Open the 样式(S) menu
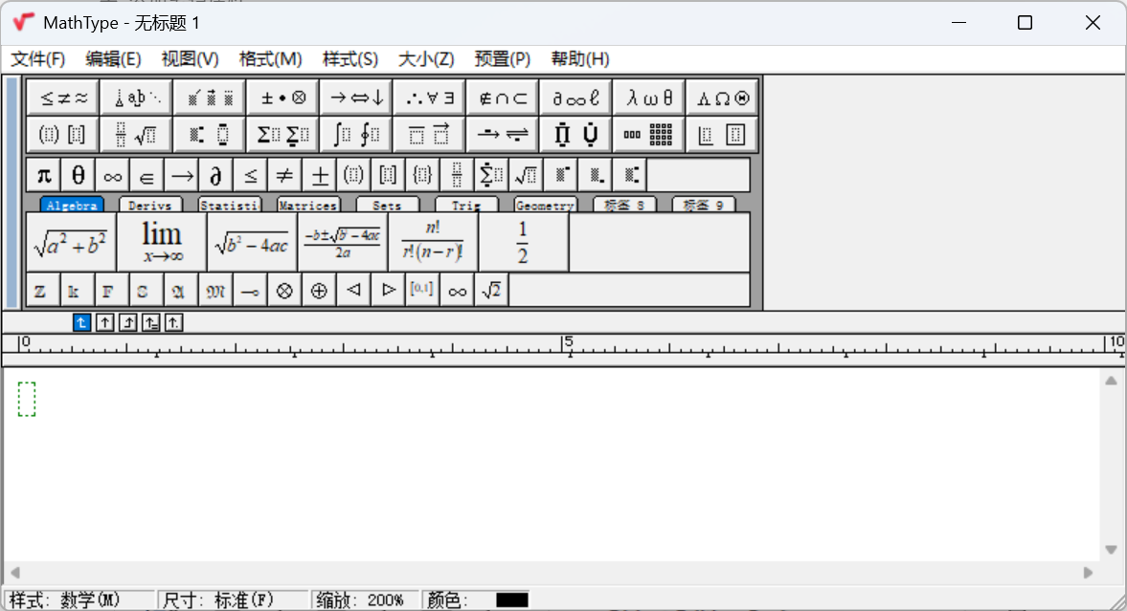Image resolution: width=1127 pixels, height=611 pixels. pos(350,59)
